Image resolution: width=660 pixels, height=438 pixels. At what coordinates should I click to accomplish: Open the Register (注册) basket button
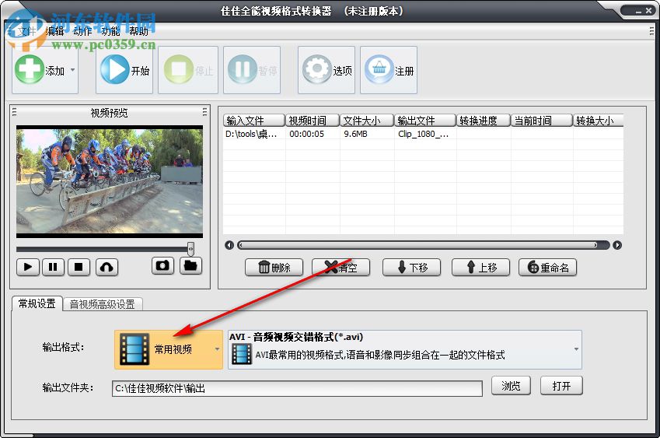tap(389, 70)
